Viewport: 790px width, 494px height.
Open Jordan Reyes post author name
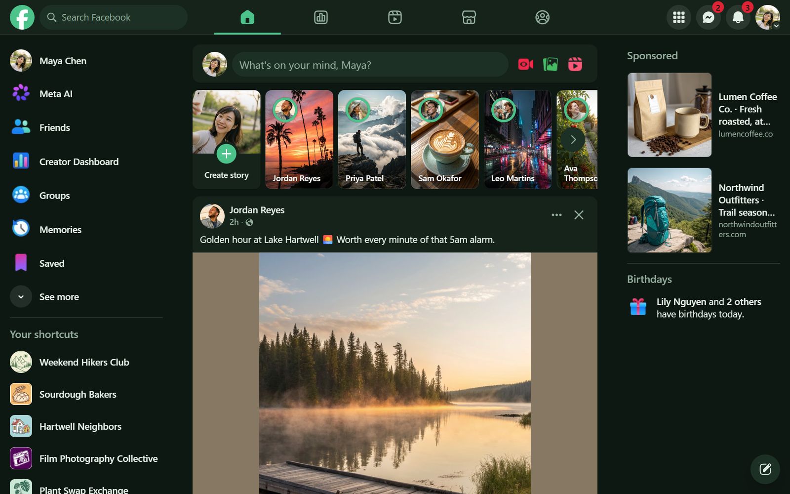point(257,210)
